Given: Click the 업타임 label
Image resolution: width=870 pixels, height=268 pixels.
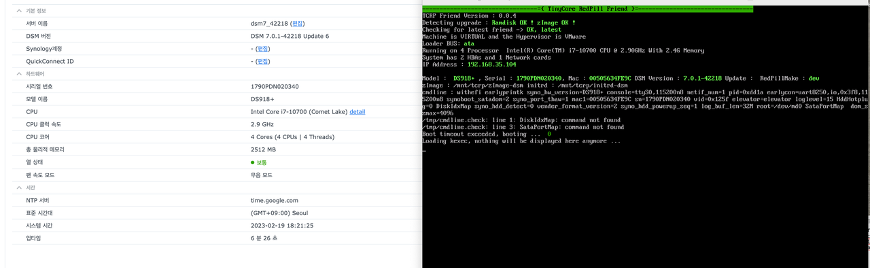Looking at the screenshot, I should coord(33,238).
